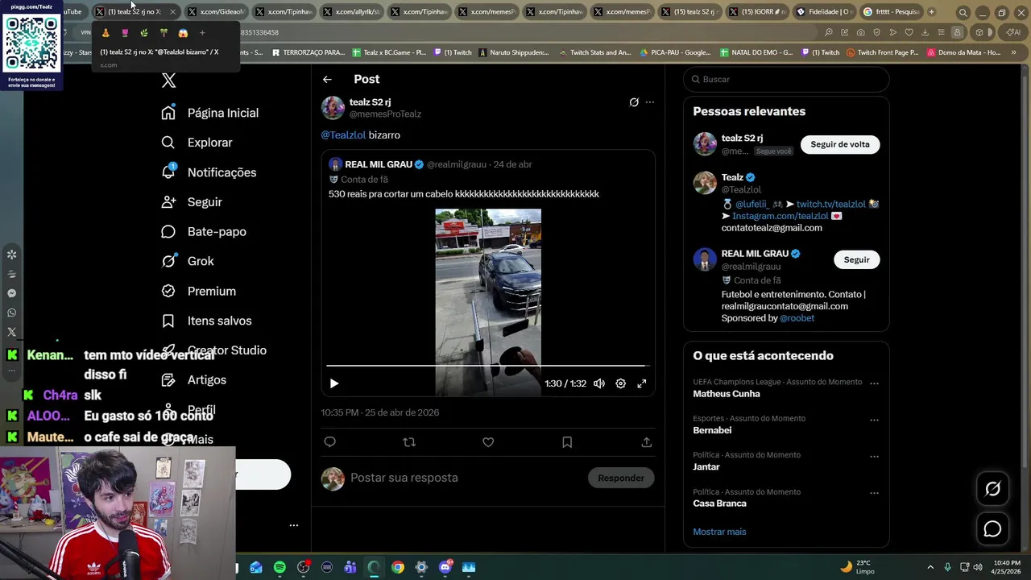This screenshot has width=1031, height=580.
Task: Open options for Casa Branca trend
Action: tap(874, 494)
